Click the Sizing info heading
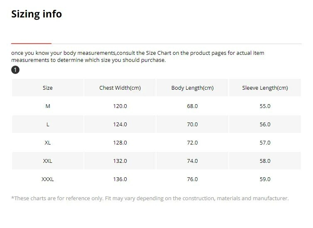 click(x=37, y=14)
